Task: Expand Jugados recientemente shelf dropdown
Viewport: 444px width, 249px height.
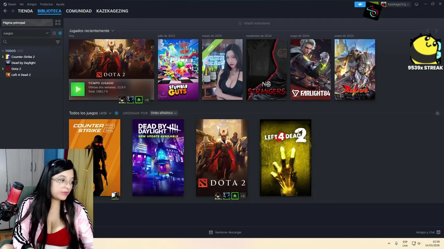Action: coord(112,31)
